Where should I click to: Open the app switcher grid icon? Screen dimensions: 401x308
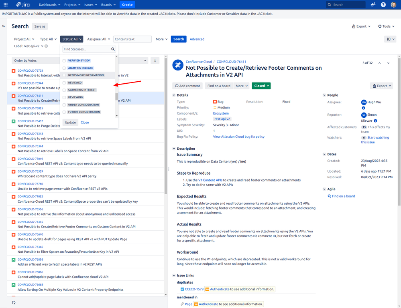click(x=5, y=4)
